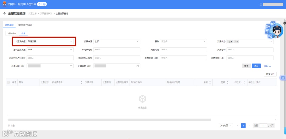The width and height of the screenshot is (286, 139).
Task: Open the 发票状态 dropdown
Action: pyautogui.click(x=250, y=41)
